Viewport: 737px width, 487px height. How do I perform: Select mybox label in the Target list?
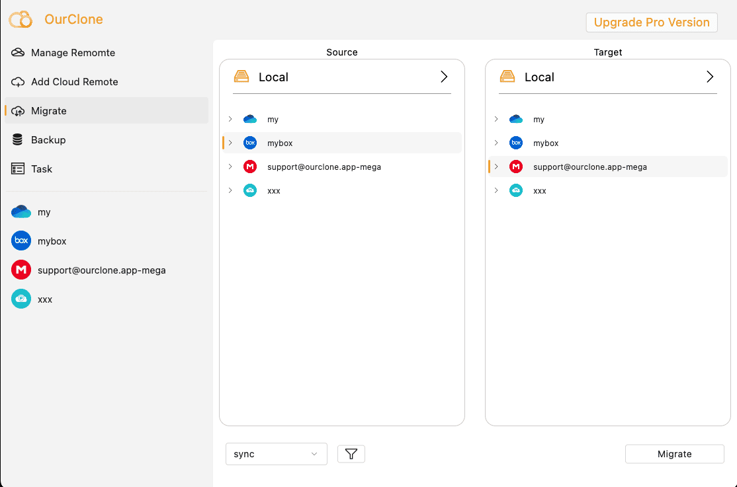546,143
